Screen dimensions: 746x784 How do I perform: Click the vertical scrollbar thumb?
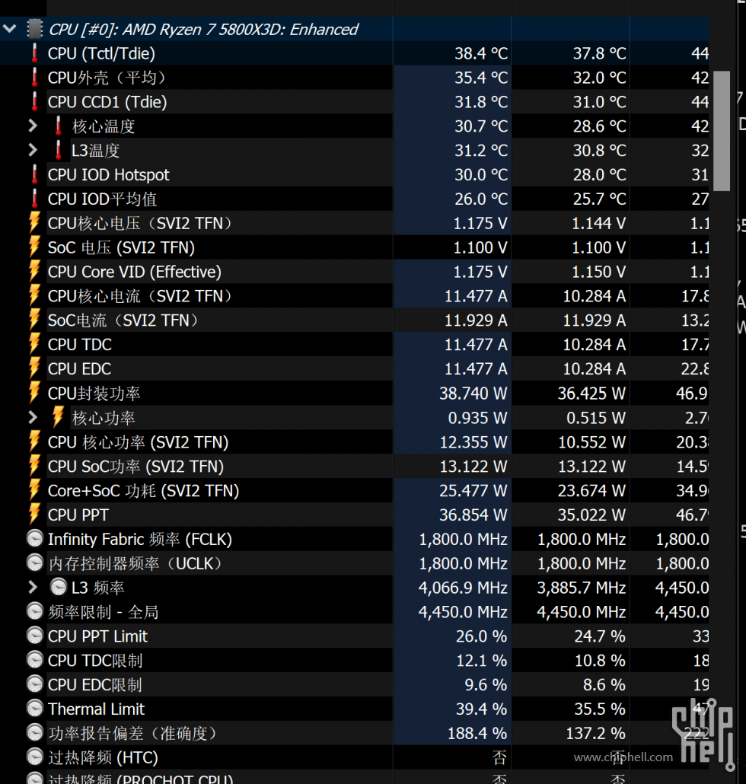point(722,130)
